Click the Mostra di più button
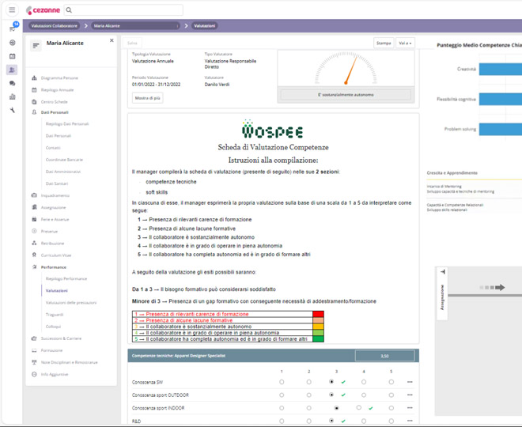522x427 pixels. coord(147,98)
